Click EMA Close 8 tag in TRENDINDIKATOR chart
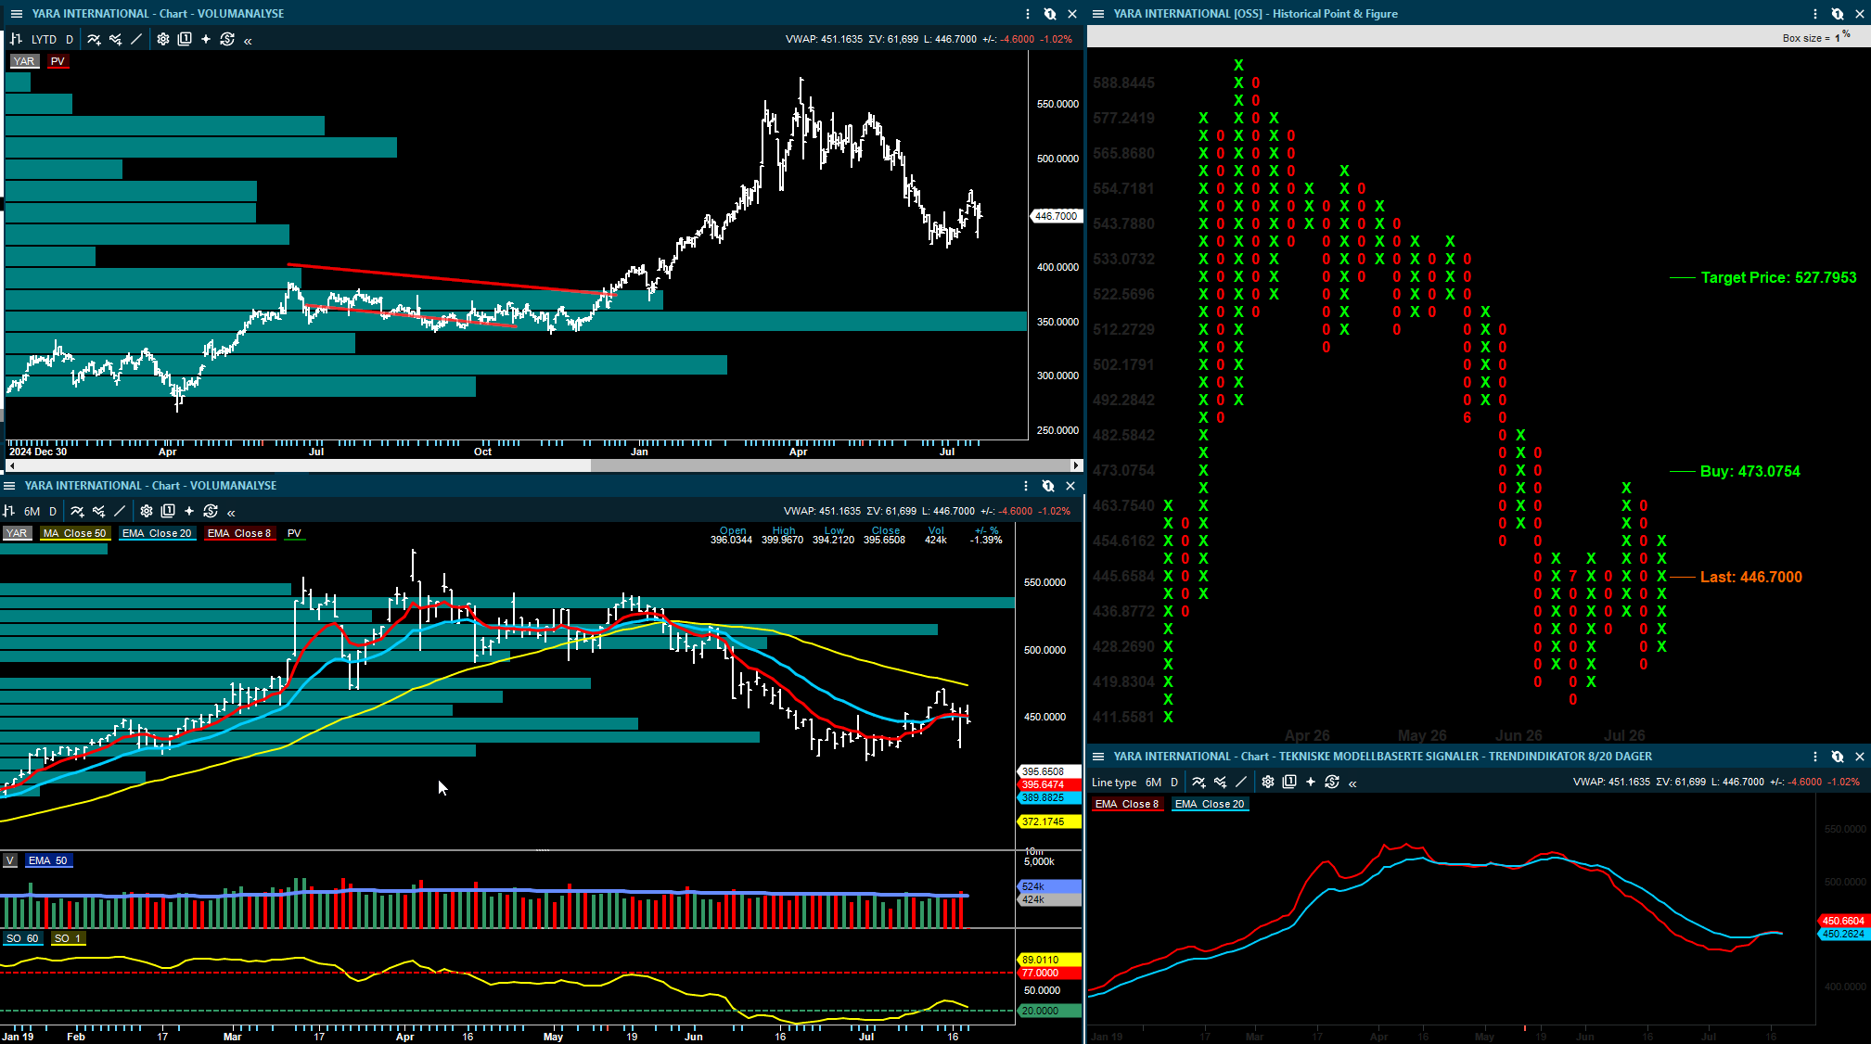Screen dimensions: 1871x1044 tap(1127, 804)
